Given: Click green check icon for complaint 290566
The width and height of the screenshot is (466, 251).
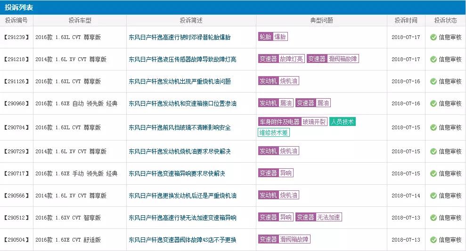Looking at the screenshot, I should point(433,196).
